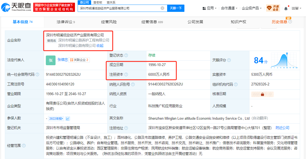Image resolution: width=306 pixels, height=159 pixels.
Task: Open the 公司发展 tab
Action: 195,22
